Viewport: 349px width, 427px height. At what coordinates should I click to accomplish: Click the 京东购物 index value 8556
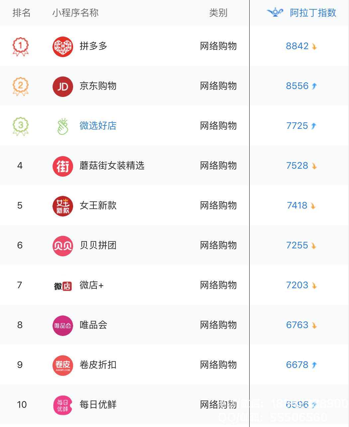pos(297,86)
